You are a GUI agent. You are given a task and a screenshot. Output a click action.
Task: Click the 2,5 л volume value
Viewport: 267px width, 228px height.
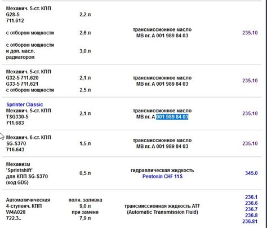[x=85, y=90]
